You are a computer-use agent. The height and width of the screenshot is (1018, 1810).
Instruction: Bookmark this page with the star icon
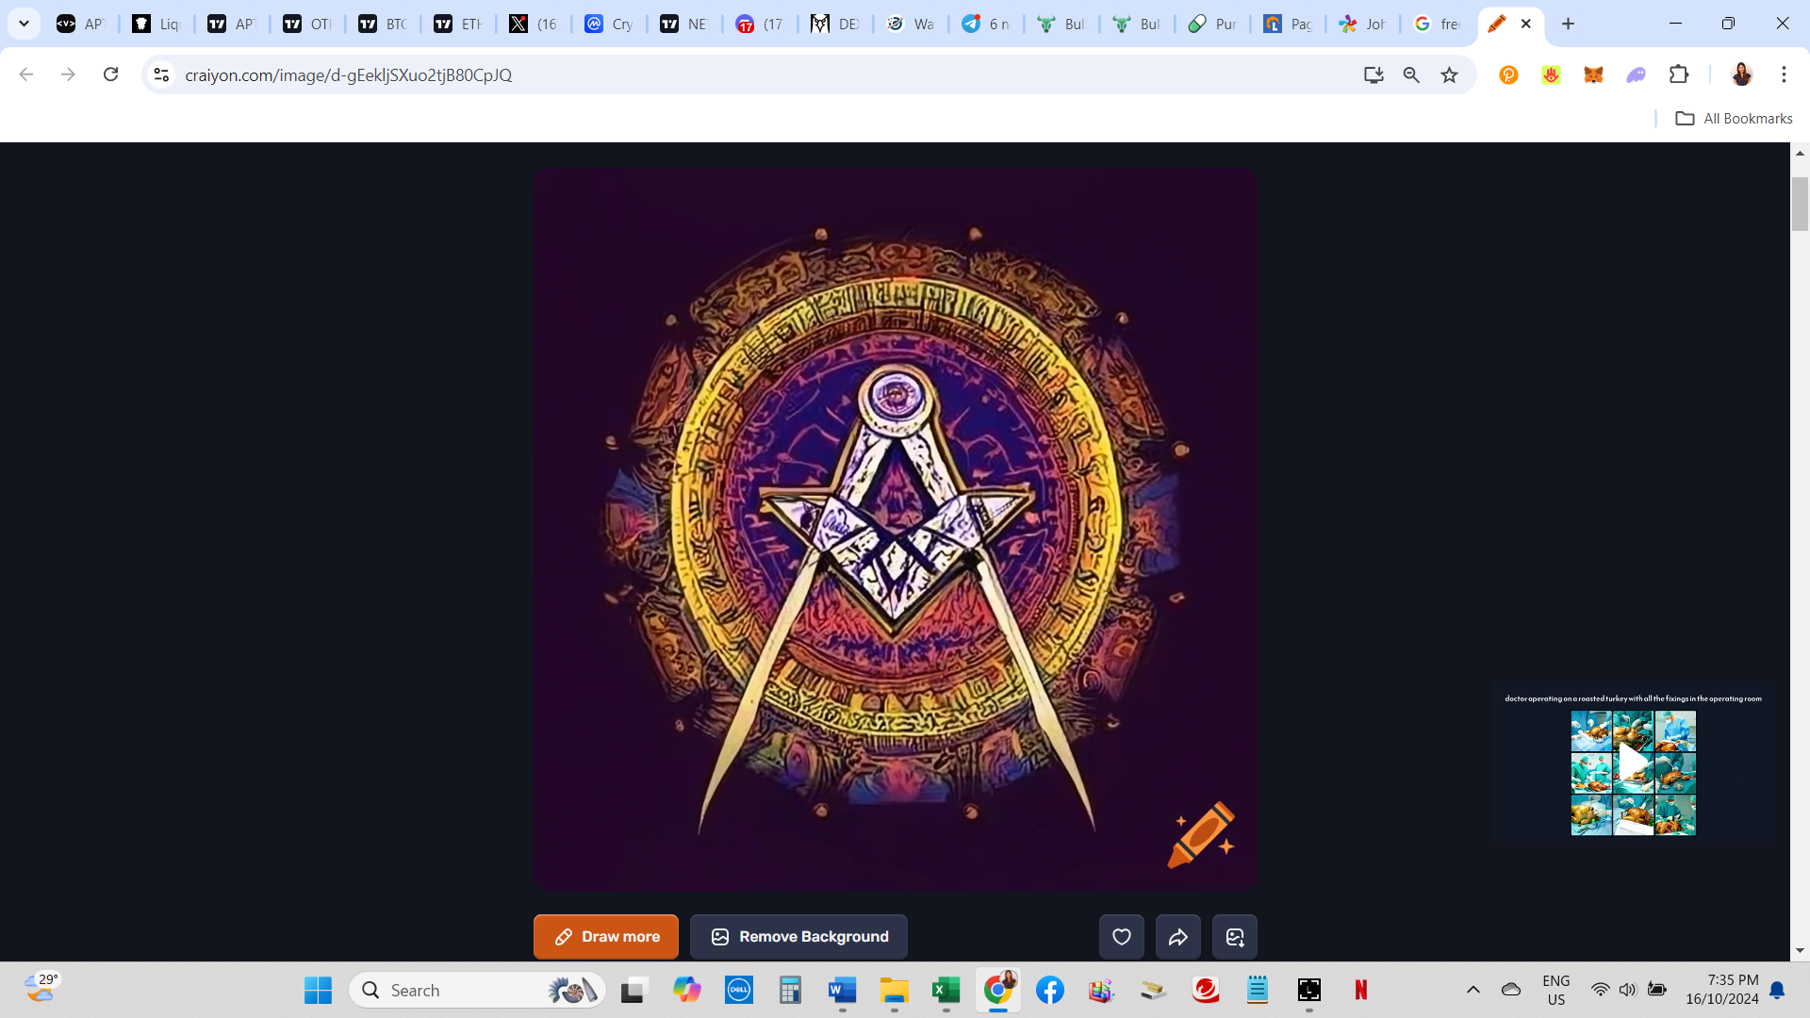point(1450,74)
